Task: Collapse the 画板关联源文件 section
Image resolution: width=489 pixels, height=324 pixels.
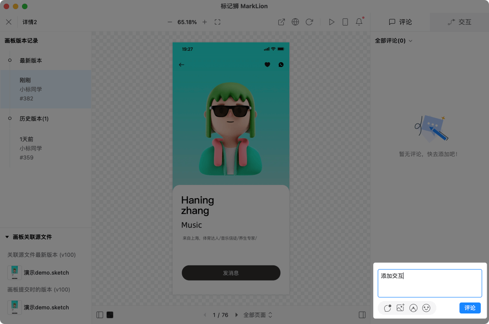Action: 7,237
